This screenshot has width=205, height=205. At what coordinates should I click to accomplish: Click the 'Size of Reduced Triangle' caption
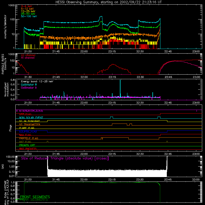click(65, 158)
